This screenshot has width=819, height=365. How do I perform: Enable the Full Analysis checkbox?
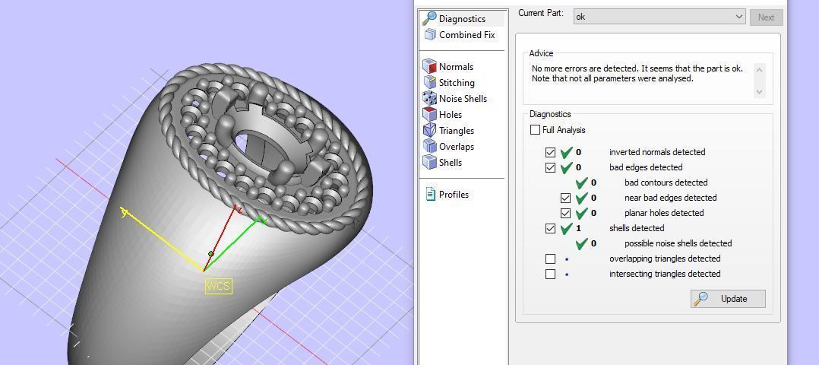(x=535, y=130)
